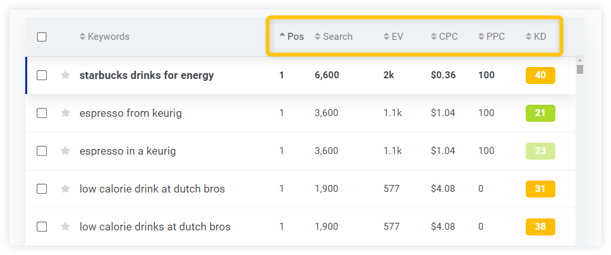The width and height of the screenshot is (611, 255).
Task: Select the 'espresso from keurig' row checkbox
Action: pyautogui.click(x=42, y=113)
